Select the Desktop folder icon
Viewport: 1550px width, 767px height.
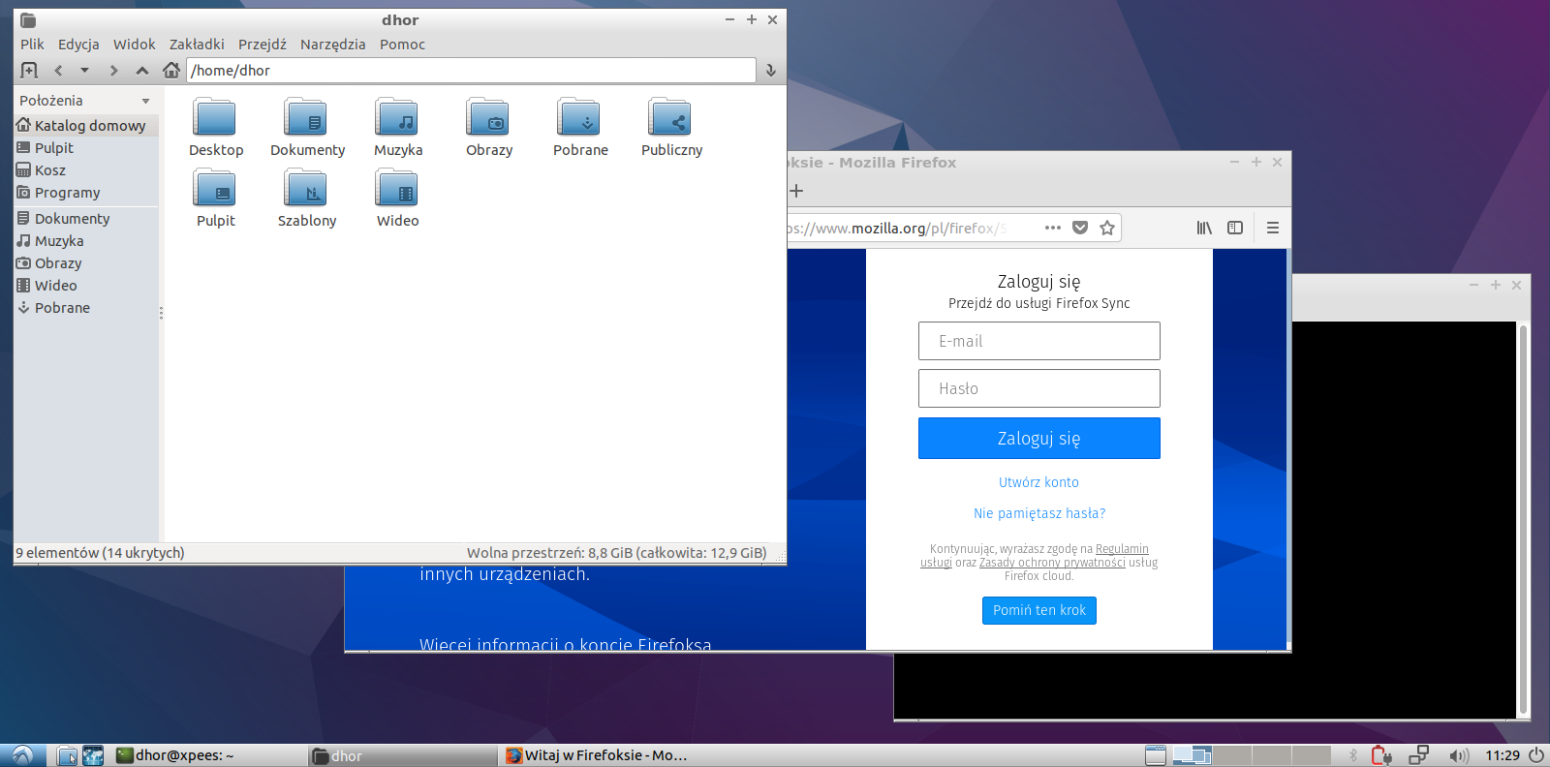(x=215, y=117)
